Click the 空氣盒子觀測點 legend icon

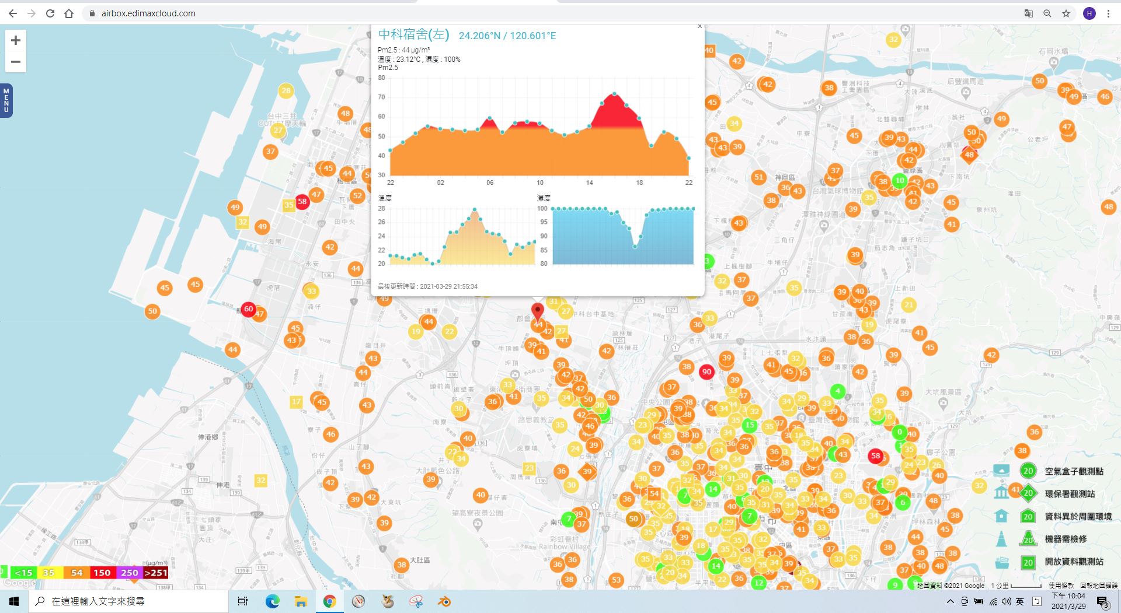[x=1001, y=470]
